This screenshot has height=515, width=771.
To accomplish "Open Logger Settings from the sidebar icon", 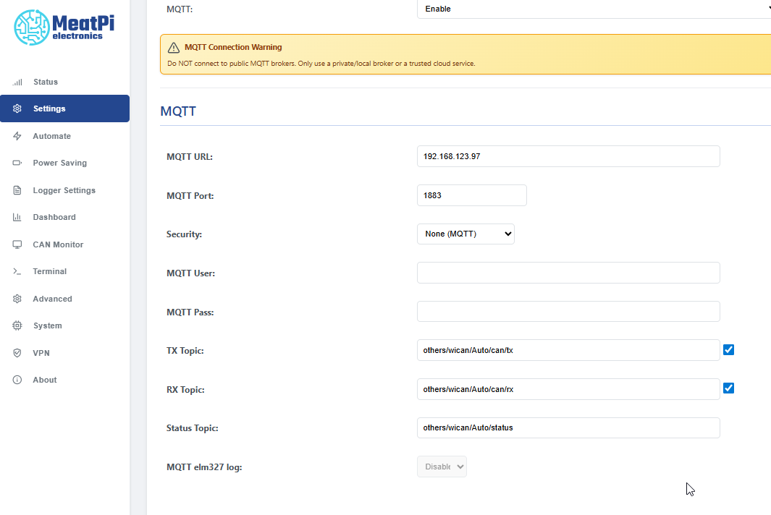I will coord(17,190).
